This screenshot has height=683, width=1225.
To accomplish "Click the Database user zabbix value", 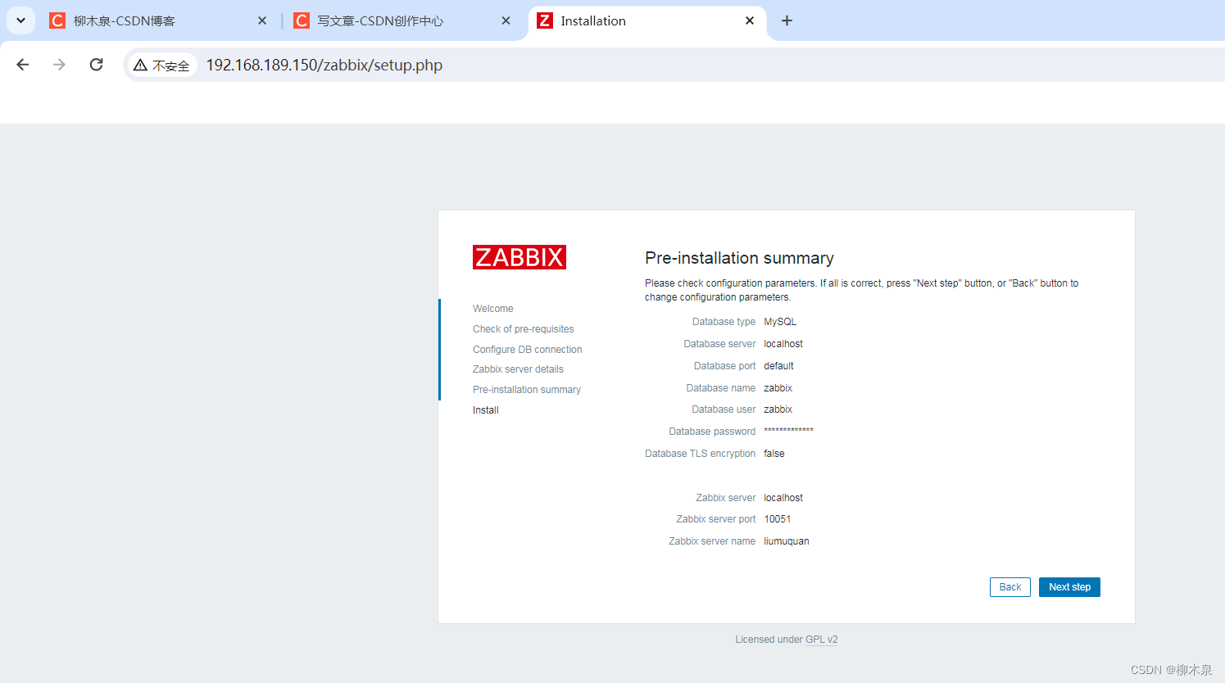I will 778,409.
